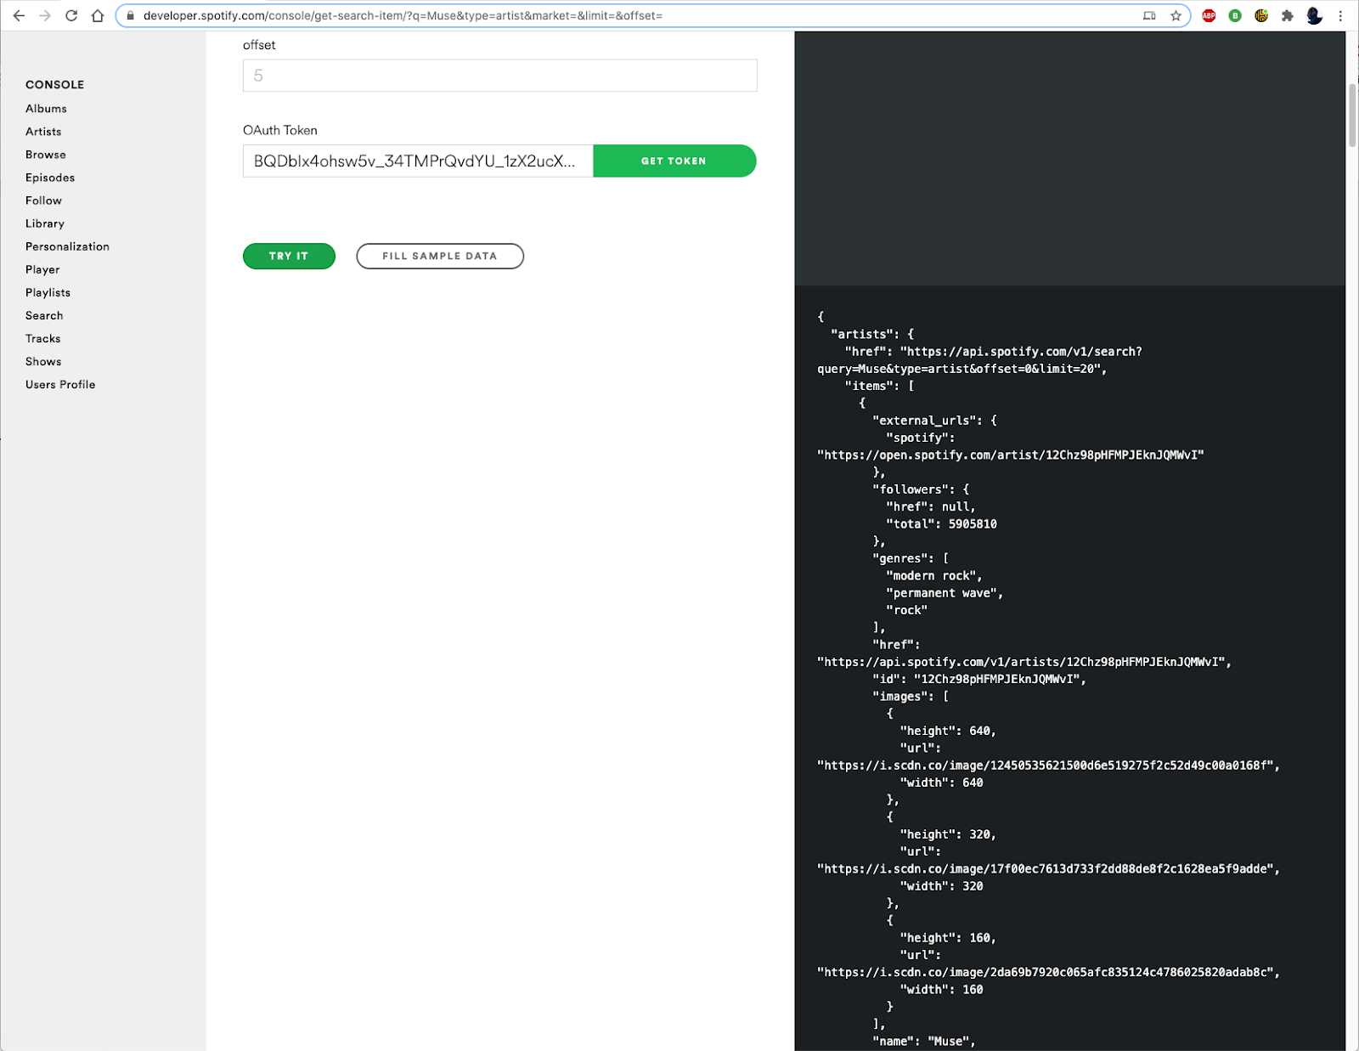
Task: Go back with the browser back arrow
Action: click(x=19, y=15)
